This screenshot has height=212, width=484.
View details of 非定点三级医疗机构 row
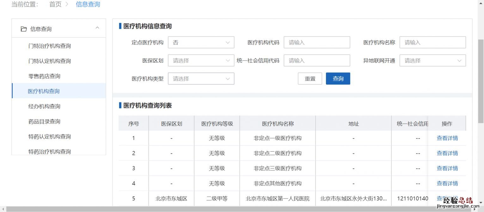tap(447, 168)
